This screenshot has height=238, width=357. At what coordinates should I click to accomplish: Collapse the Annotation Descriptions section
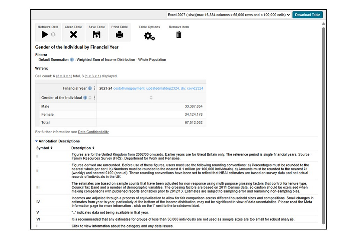coord(36,141)
